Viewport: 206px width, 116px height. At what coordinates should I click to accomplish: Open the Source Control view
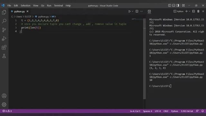tap(4, 30)
